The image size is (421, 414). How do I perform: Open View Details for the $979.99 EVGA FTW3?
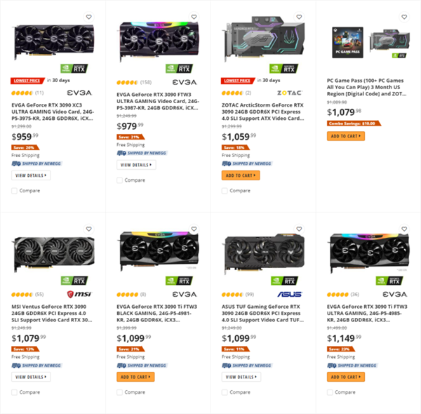pos(136,165)
